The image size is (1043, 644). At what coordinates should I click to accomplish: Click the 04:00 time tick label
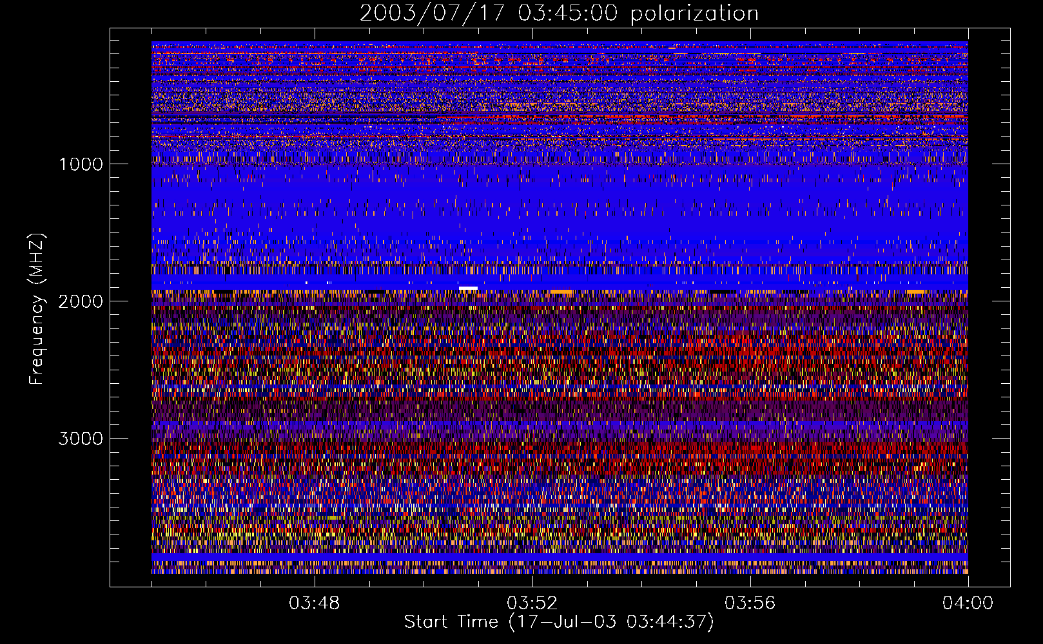click(x=968, y=603)
